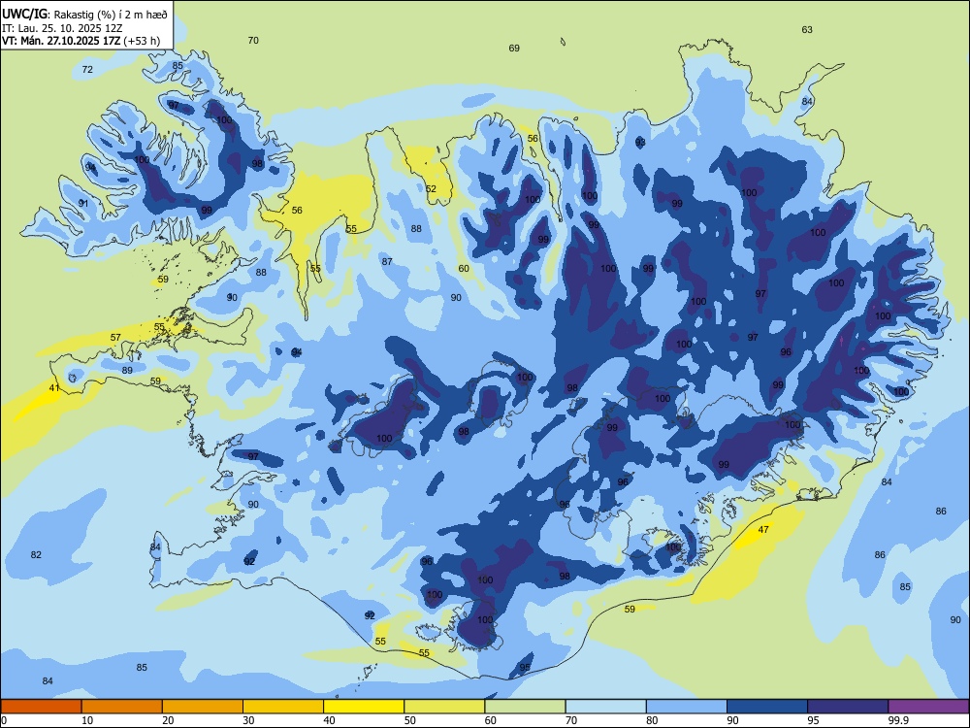Click the map value 82
This screenshot has height=728, width=970.
point(36,554)
